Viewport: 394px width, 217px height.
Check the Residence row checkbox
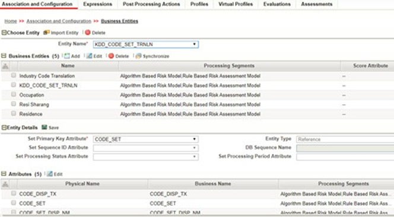14,113
